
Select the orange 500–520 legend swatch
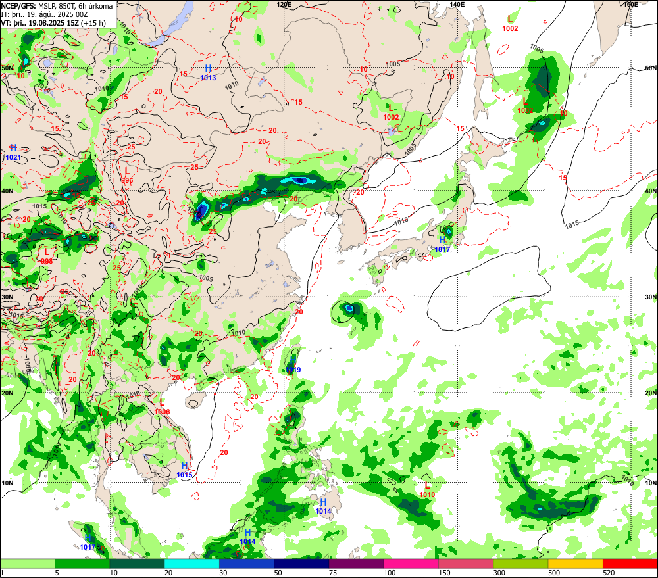(x=575, y=564)
